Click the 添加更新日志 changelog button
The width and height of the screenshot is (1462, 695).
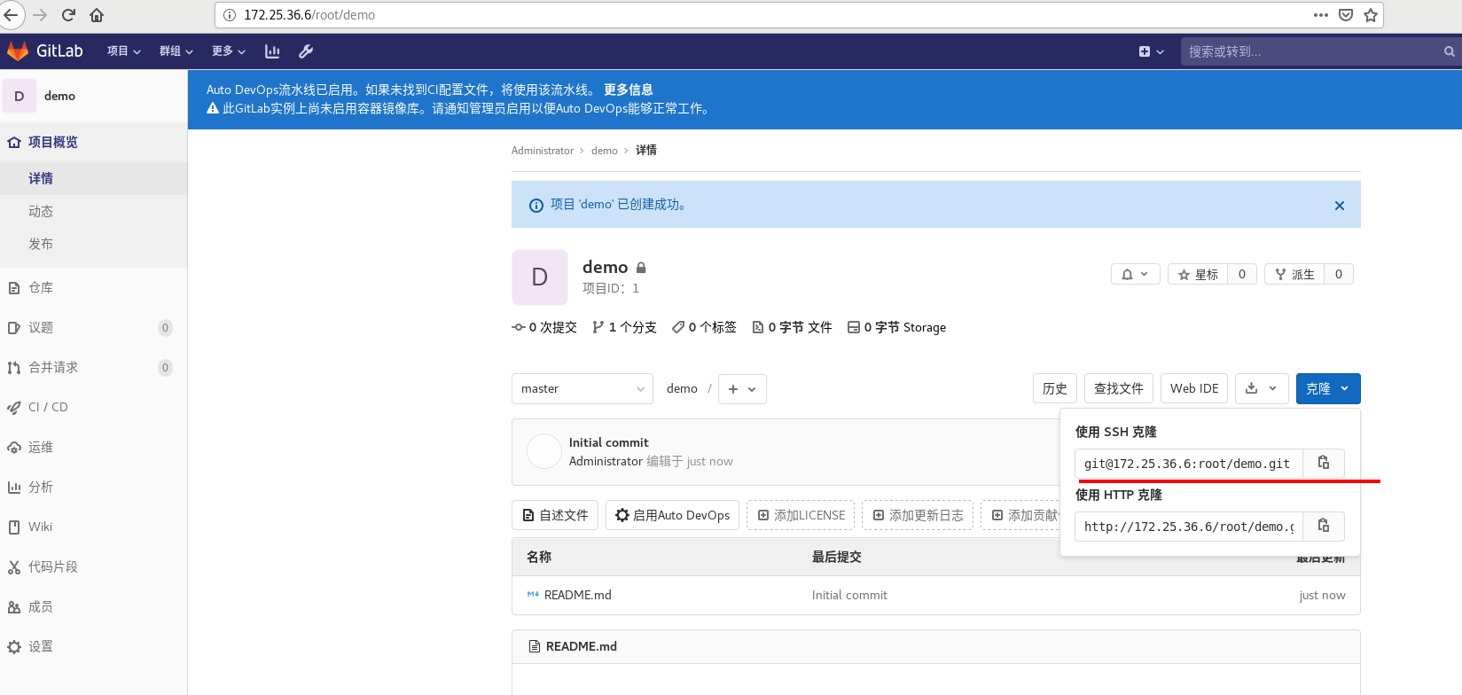pyautogui.click(x=918, y=515)
